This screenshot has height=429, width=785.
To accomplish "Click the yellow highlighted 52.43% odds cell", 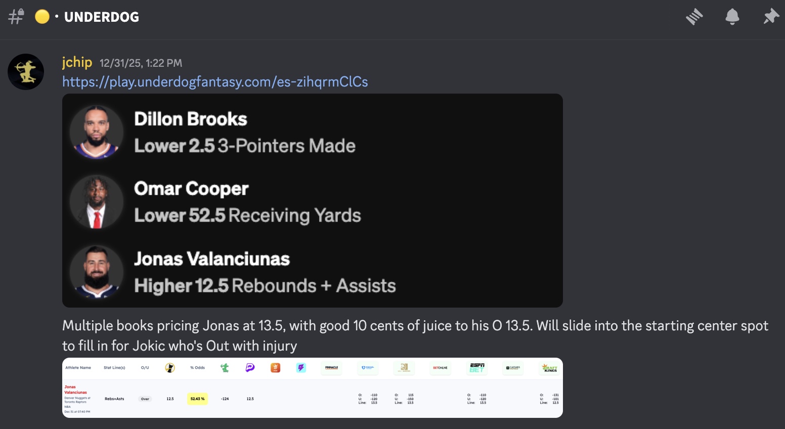I will pos(197,399).
